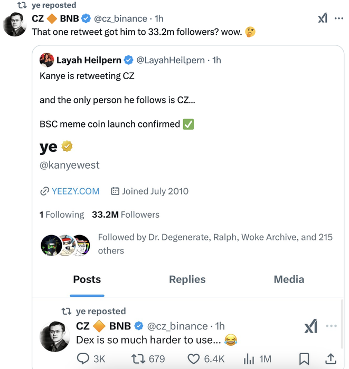Like the post with 6.4K hearts
349x369 pixels.
coord(194,359)
